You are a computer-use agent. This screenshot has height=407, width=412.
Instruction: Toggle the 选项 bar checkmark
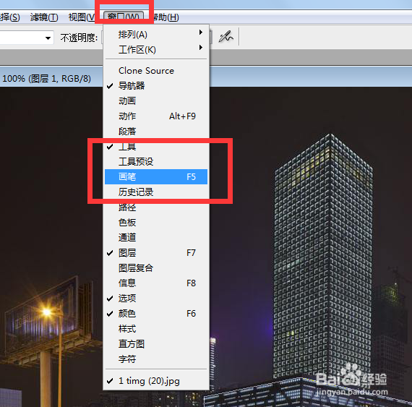(x=156, y=299)
